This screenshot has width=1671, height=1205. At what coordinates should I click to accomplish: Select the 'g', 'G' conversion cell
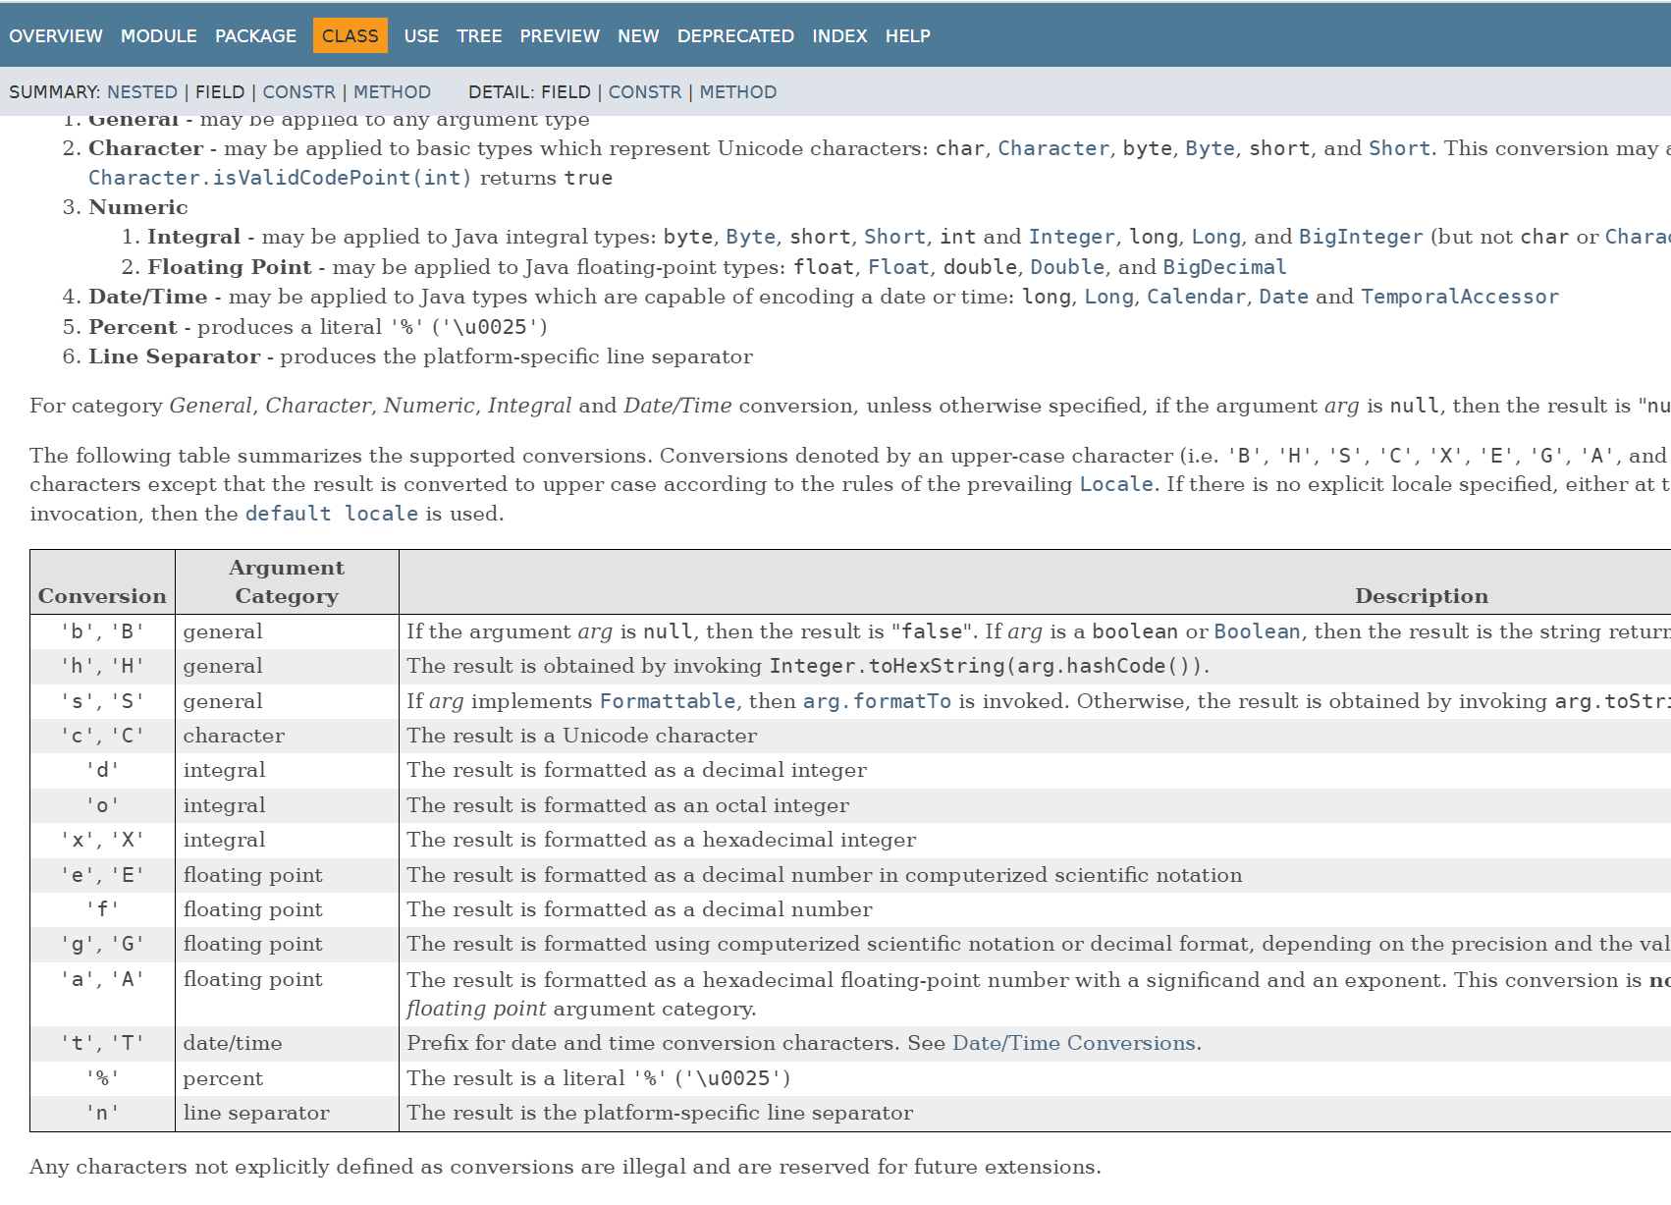[x=102, y=944]
